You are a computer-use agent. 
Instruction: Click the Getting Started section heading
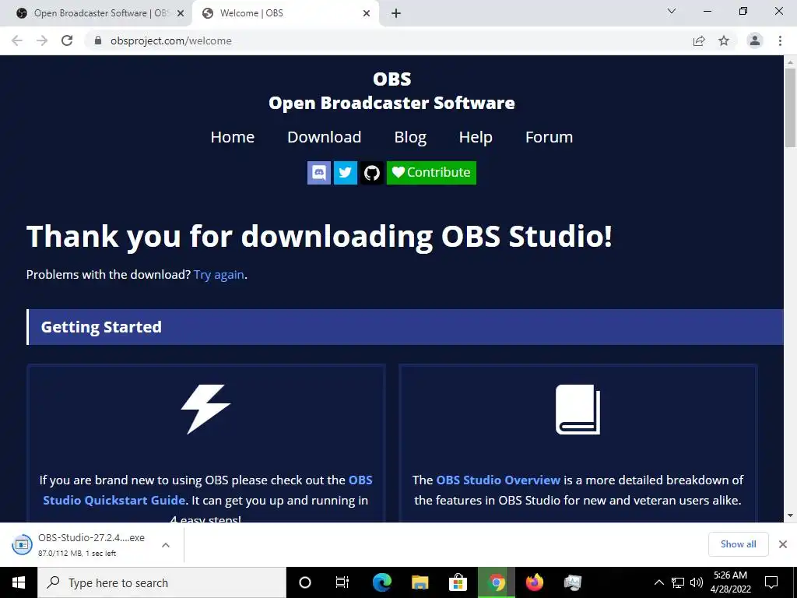101,327
